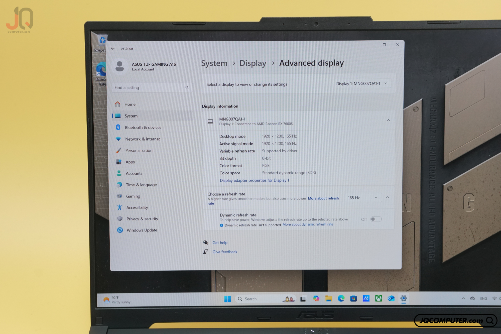
Task: Click Display adapter properties for Display 1
Action: 254,180
